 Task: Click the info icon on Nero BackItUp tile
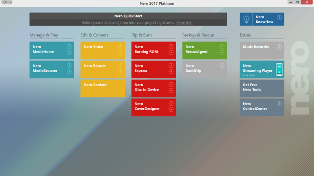[x=222, y=66]
